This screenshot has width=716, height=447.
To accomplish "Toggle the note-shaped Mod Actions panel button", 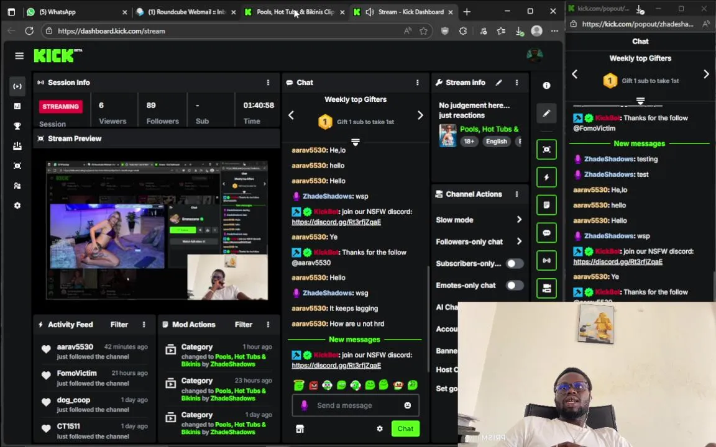I will pos(546,205).
